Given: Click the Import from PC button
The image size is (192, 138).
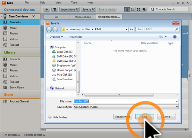Looking at the screenshot, I should pyautogui.click(x=69, y=9).
